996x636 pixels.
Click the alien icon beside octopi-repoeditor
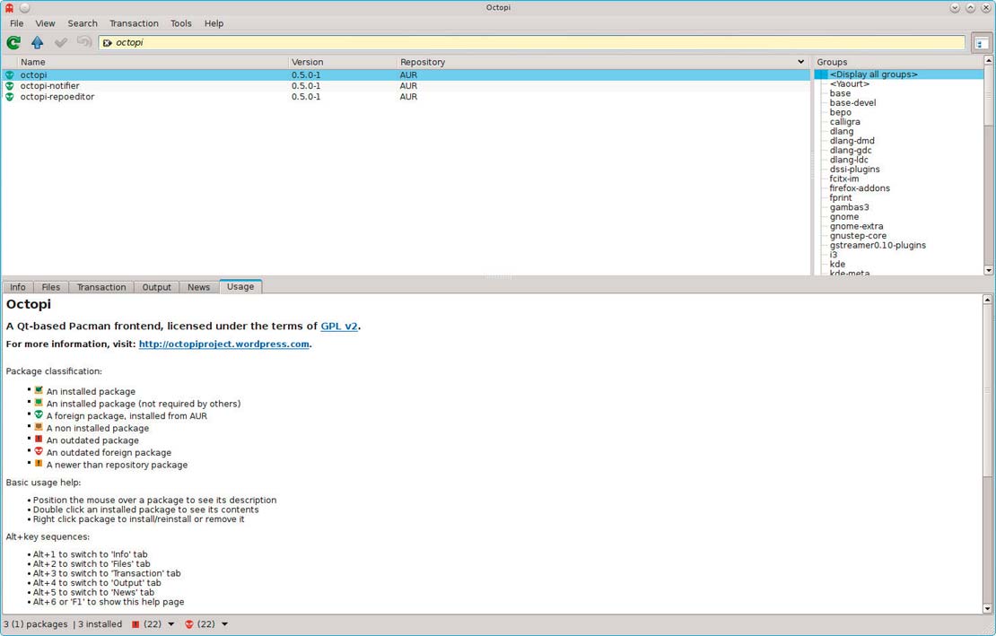click(10, 97)
